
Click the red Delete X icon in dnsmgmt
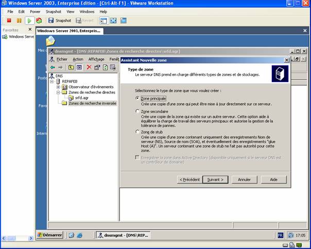pos(89,68)
